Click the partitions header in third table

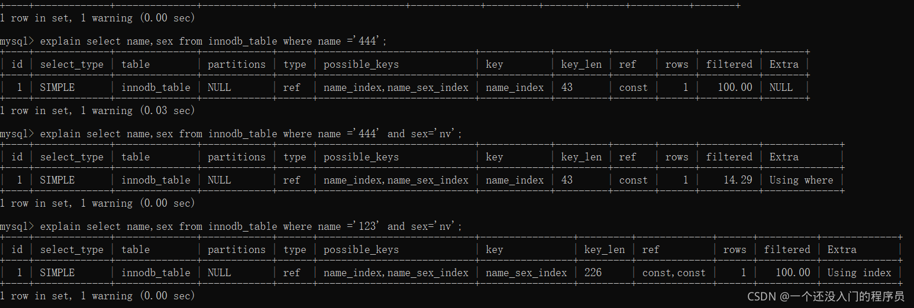[x=236, y=250]
